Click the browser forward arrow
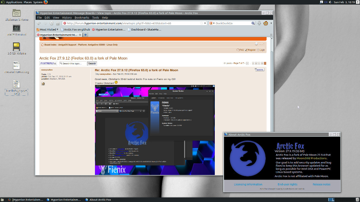Image resolution: width=360 pixels, height=202 pixels. (x=45, y=23)
